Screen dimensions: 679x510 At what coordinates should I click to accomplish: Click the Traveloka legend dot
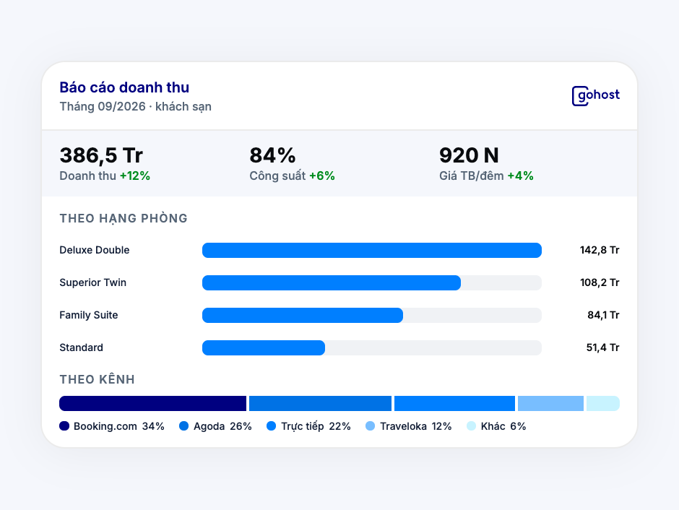click(x=371, y=426)
